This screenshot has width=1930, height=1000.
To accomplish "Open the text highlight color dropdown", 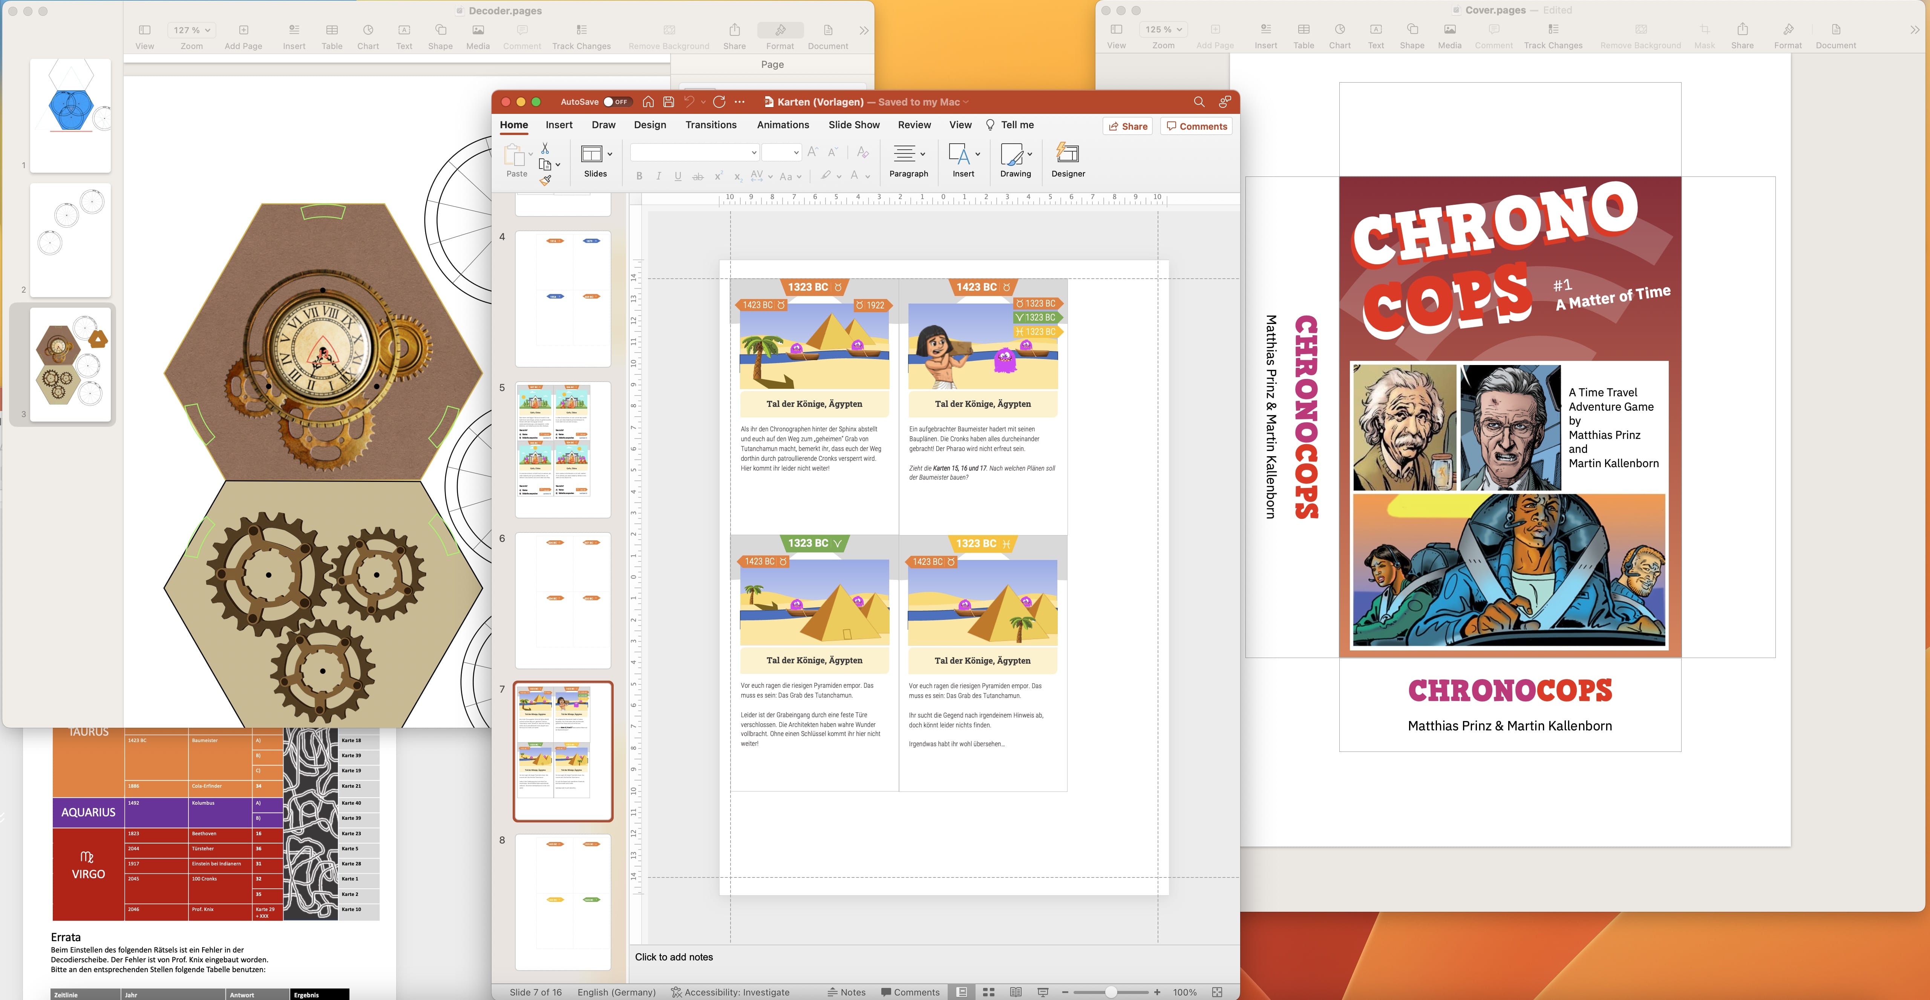I will point(838,176).
